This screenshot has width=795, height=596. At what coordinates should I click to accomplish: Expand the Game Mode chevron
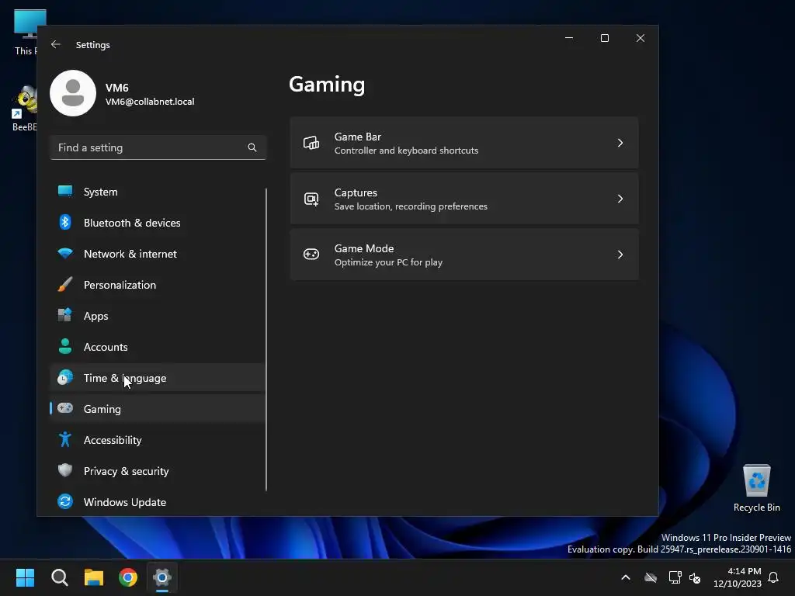[620, 255]
